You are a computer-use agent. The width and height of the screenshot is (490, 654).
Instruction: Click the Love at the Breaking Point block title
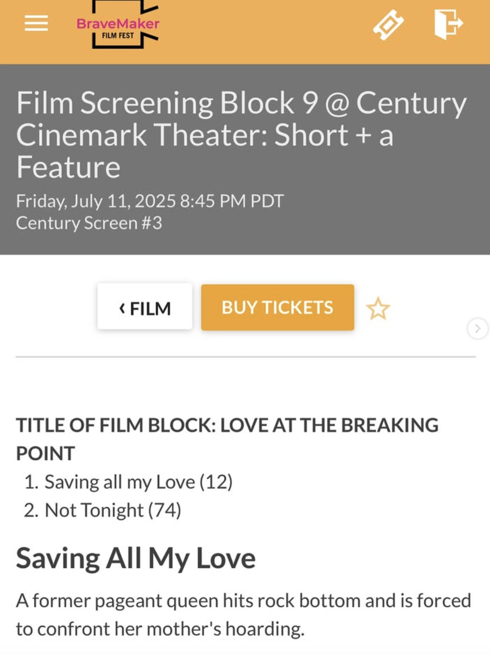click(227, 439)
